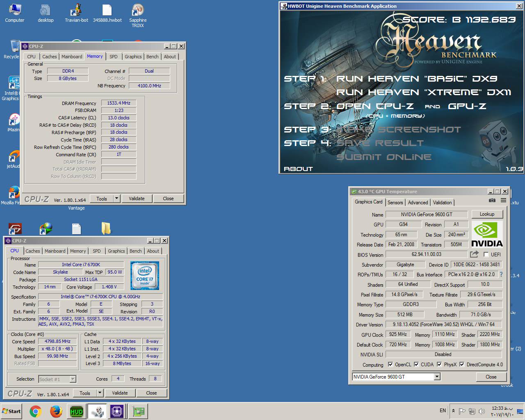This screenshot has height=420, width=525.
Task: Click Save Result in Heaven window
Action: tap(380, 143)
